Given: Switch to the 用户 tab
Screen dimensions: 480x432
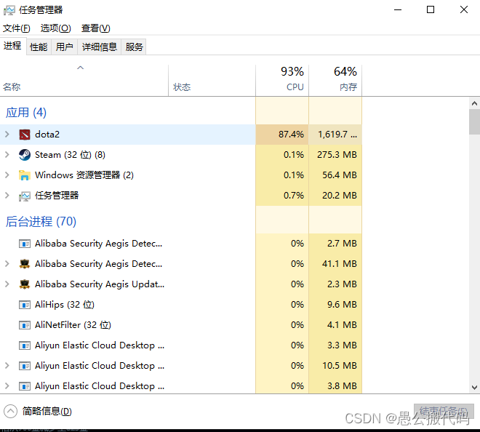Looking at the screenshot, I should pos(64,47).
